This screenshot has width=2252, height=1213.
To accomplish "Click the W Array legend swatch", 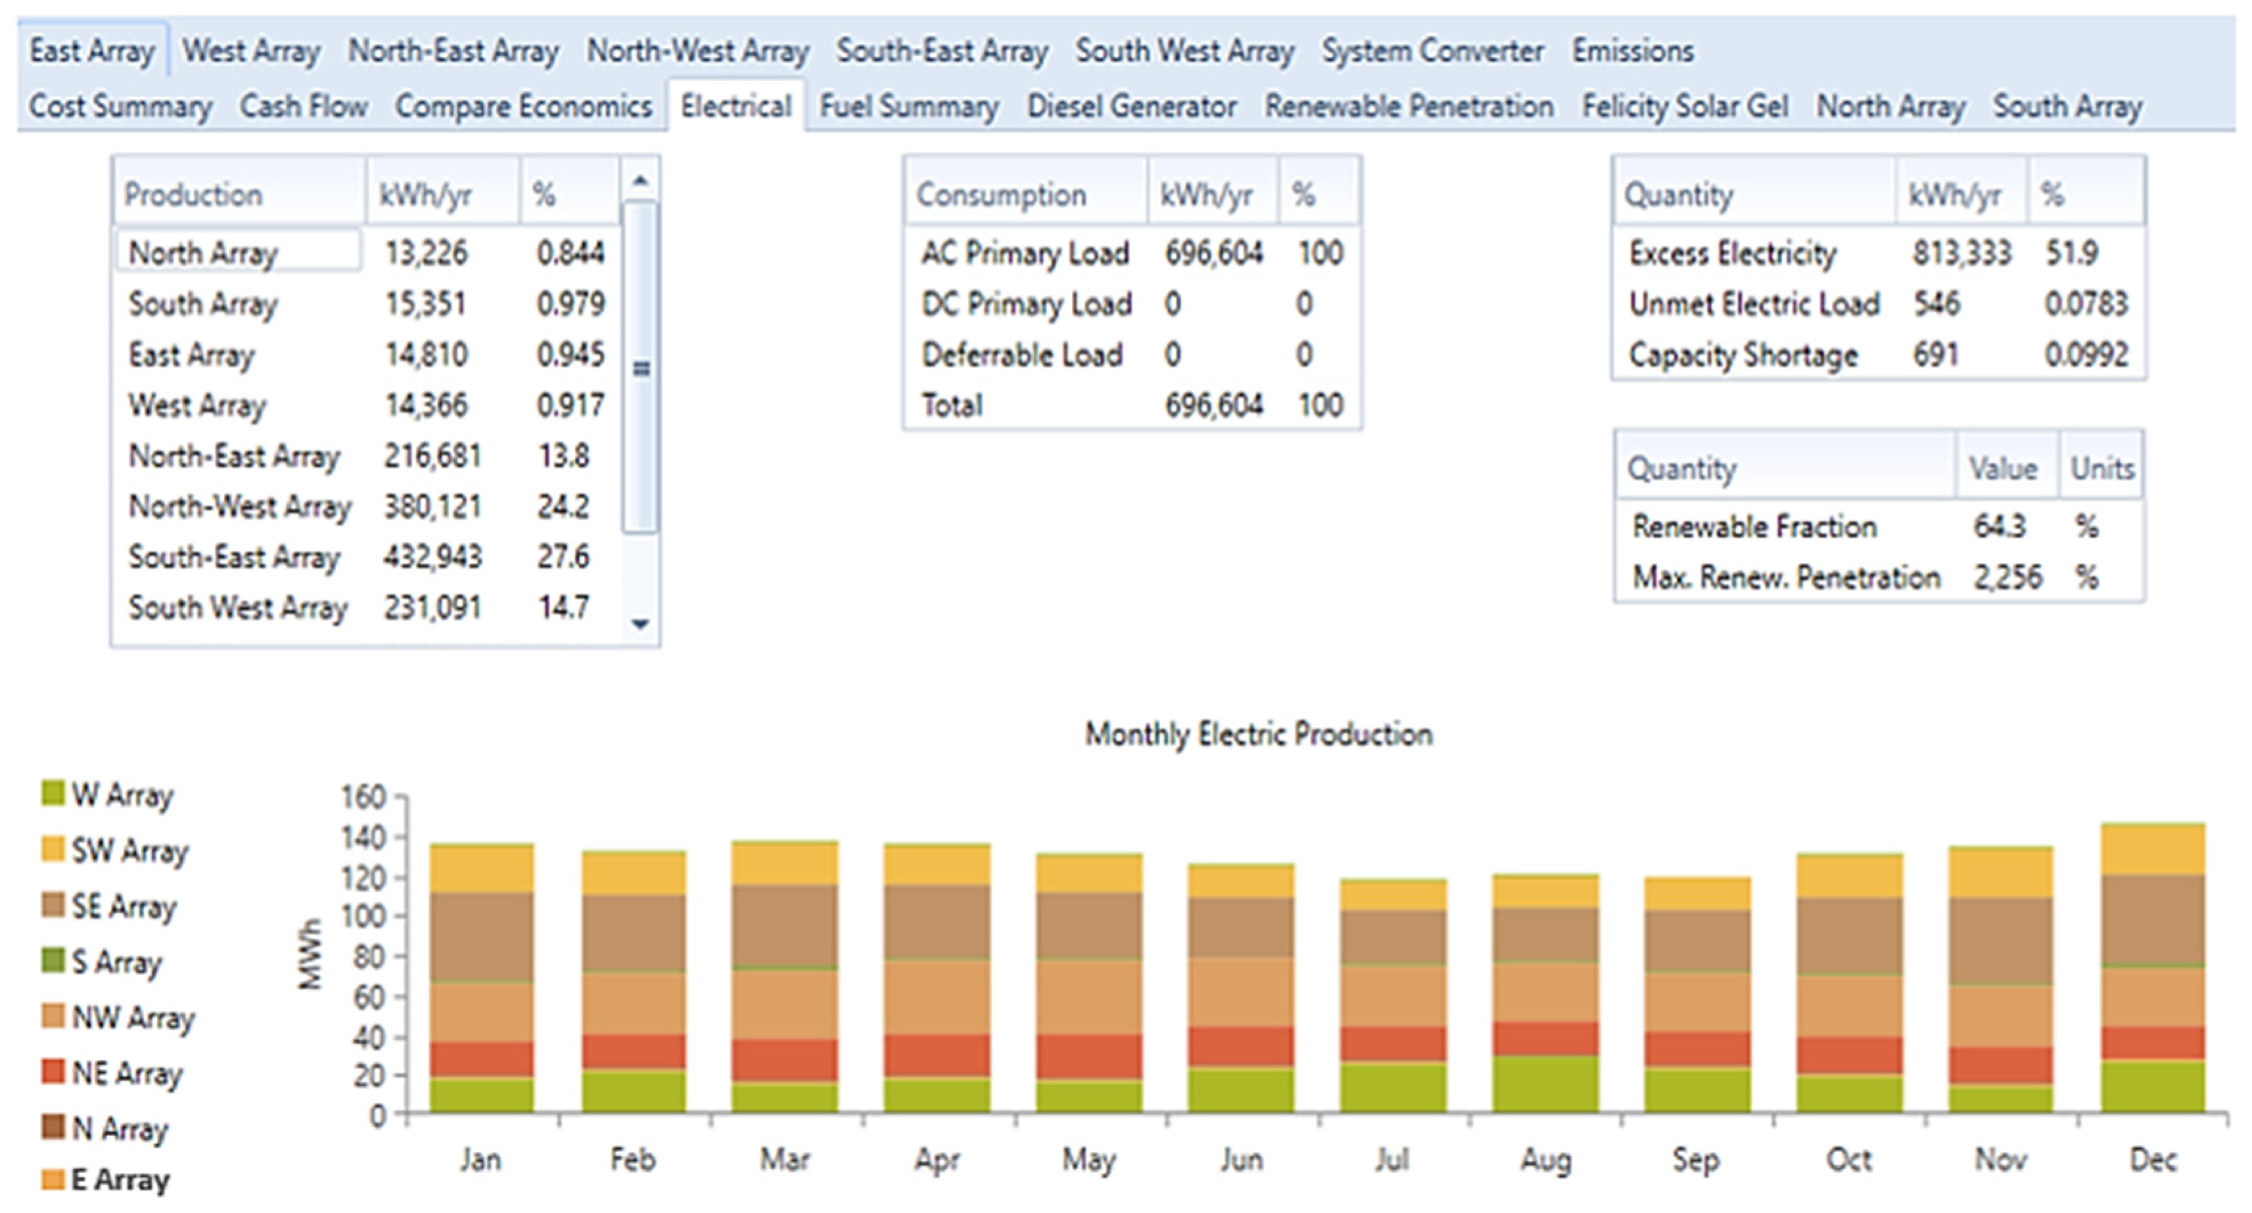I will click(x=53, y=793).
